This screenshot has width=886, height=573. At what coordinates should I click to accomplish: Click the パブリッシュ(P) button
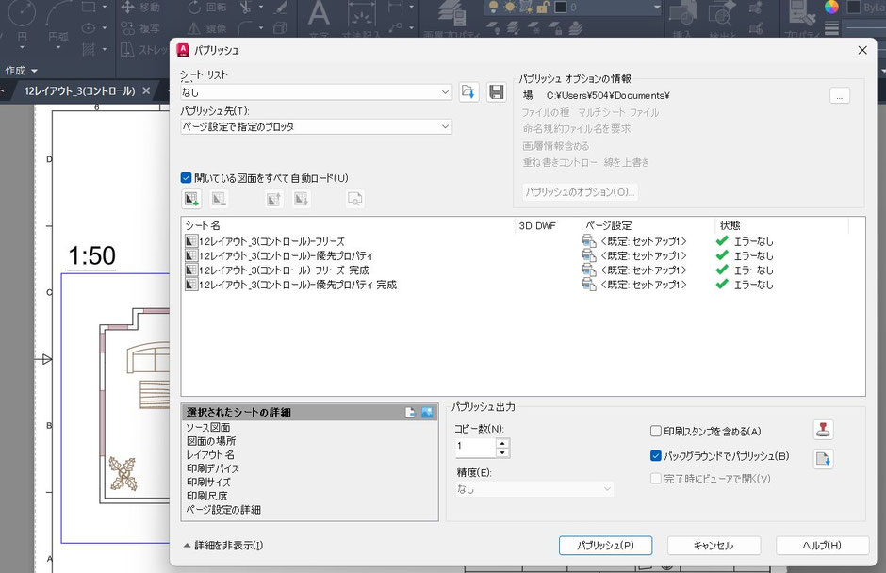coord(606,546)
